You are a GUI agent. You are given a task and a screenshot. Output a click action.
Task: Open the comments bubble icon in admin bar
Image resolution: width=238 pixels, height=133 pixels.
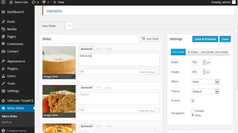44,2
